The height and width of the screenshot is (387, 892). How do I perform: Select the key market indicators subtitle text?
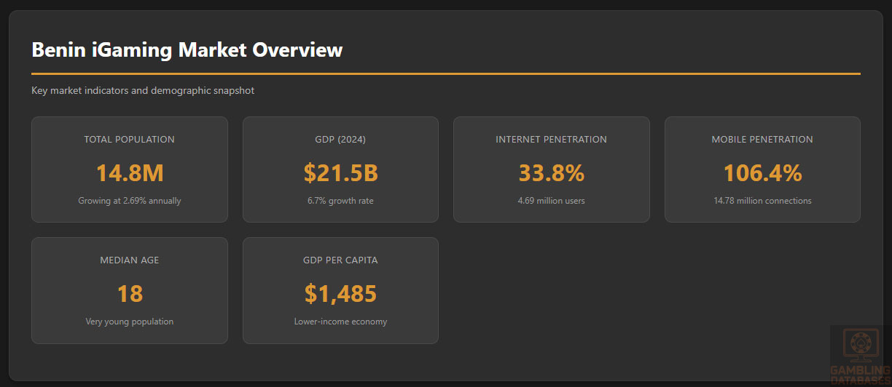(143, 91)
